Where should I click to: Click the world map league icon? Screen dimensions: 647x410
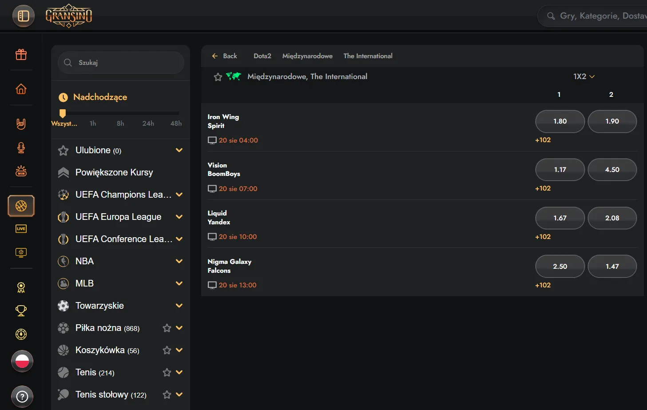pyautogui.click(x=234, y=76)
